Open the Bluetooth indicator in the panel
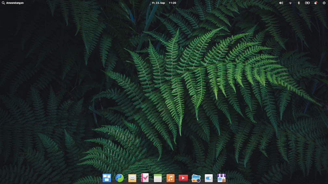The width and height of the screenshot is (328, 184). click(x=299, y=3)
